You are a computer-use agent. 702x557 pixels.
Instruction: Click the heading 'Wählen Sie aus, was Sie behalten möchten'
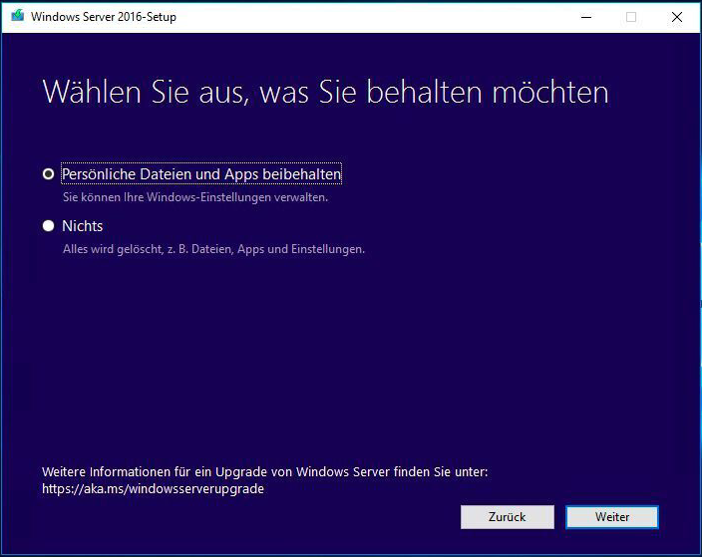coord(325,92)
